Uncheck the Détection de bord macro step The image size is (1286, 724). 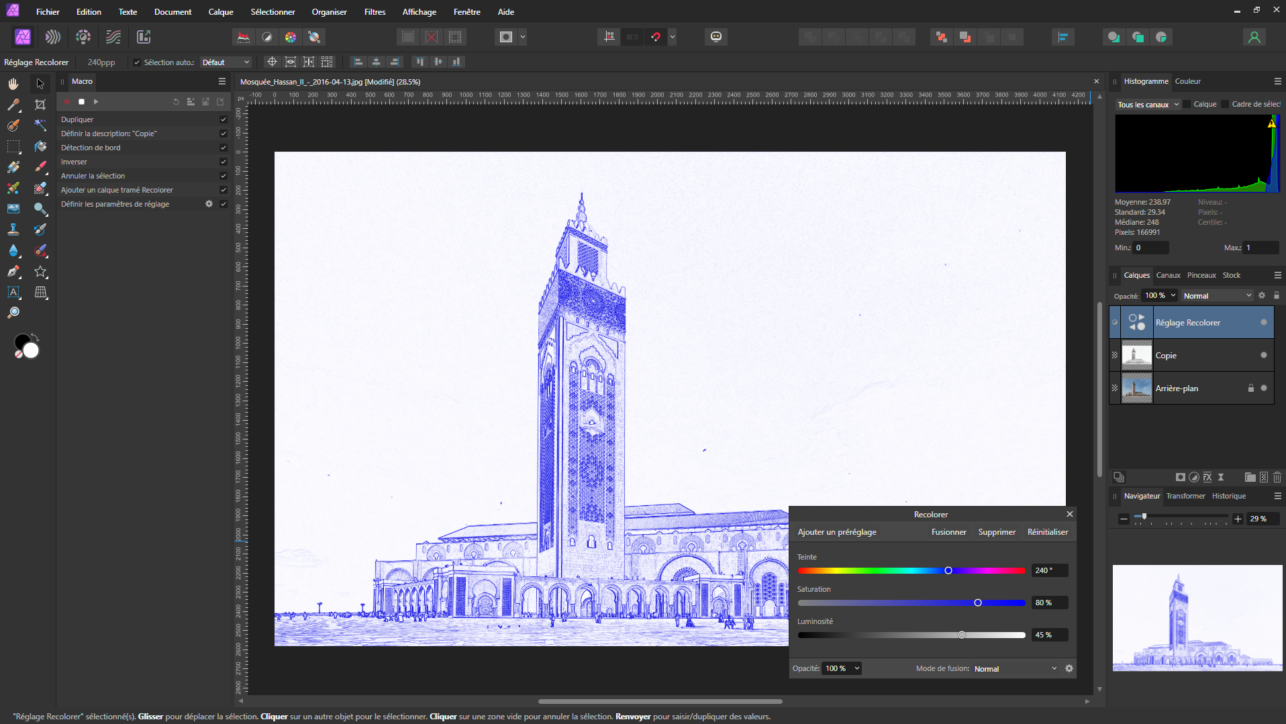[224, 148]
